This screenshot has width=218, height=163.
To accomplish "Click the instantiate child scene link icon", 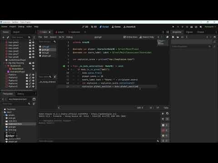I will [x=8, y=37].
